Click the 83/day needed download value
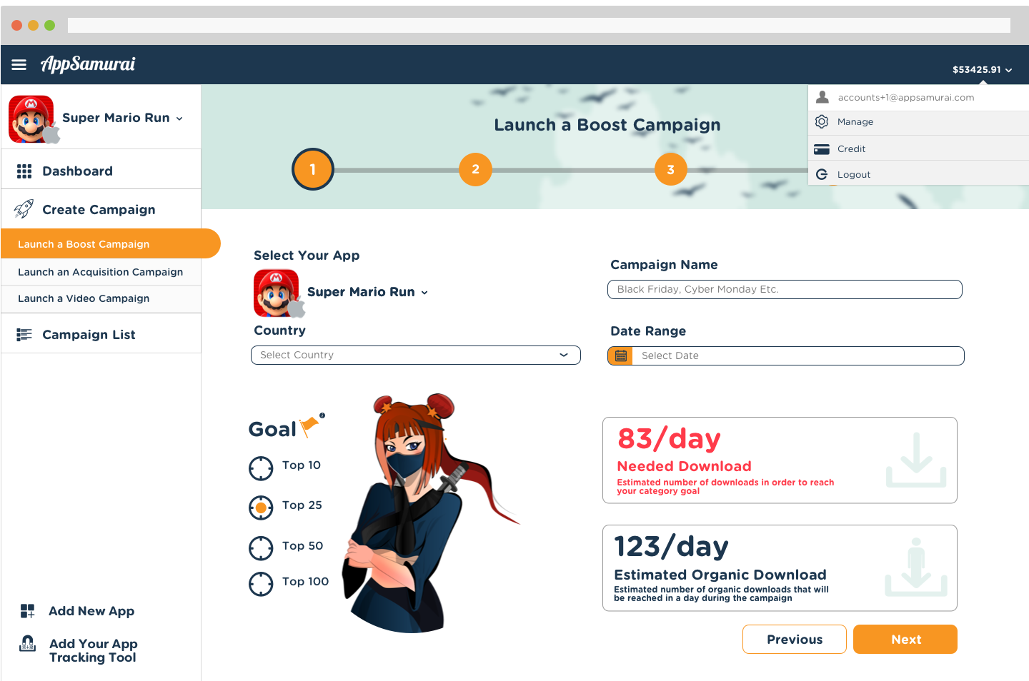The height and width of the screenshot is (681, 1029). coord(669,438)
